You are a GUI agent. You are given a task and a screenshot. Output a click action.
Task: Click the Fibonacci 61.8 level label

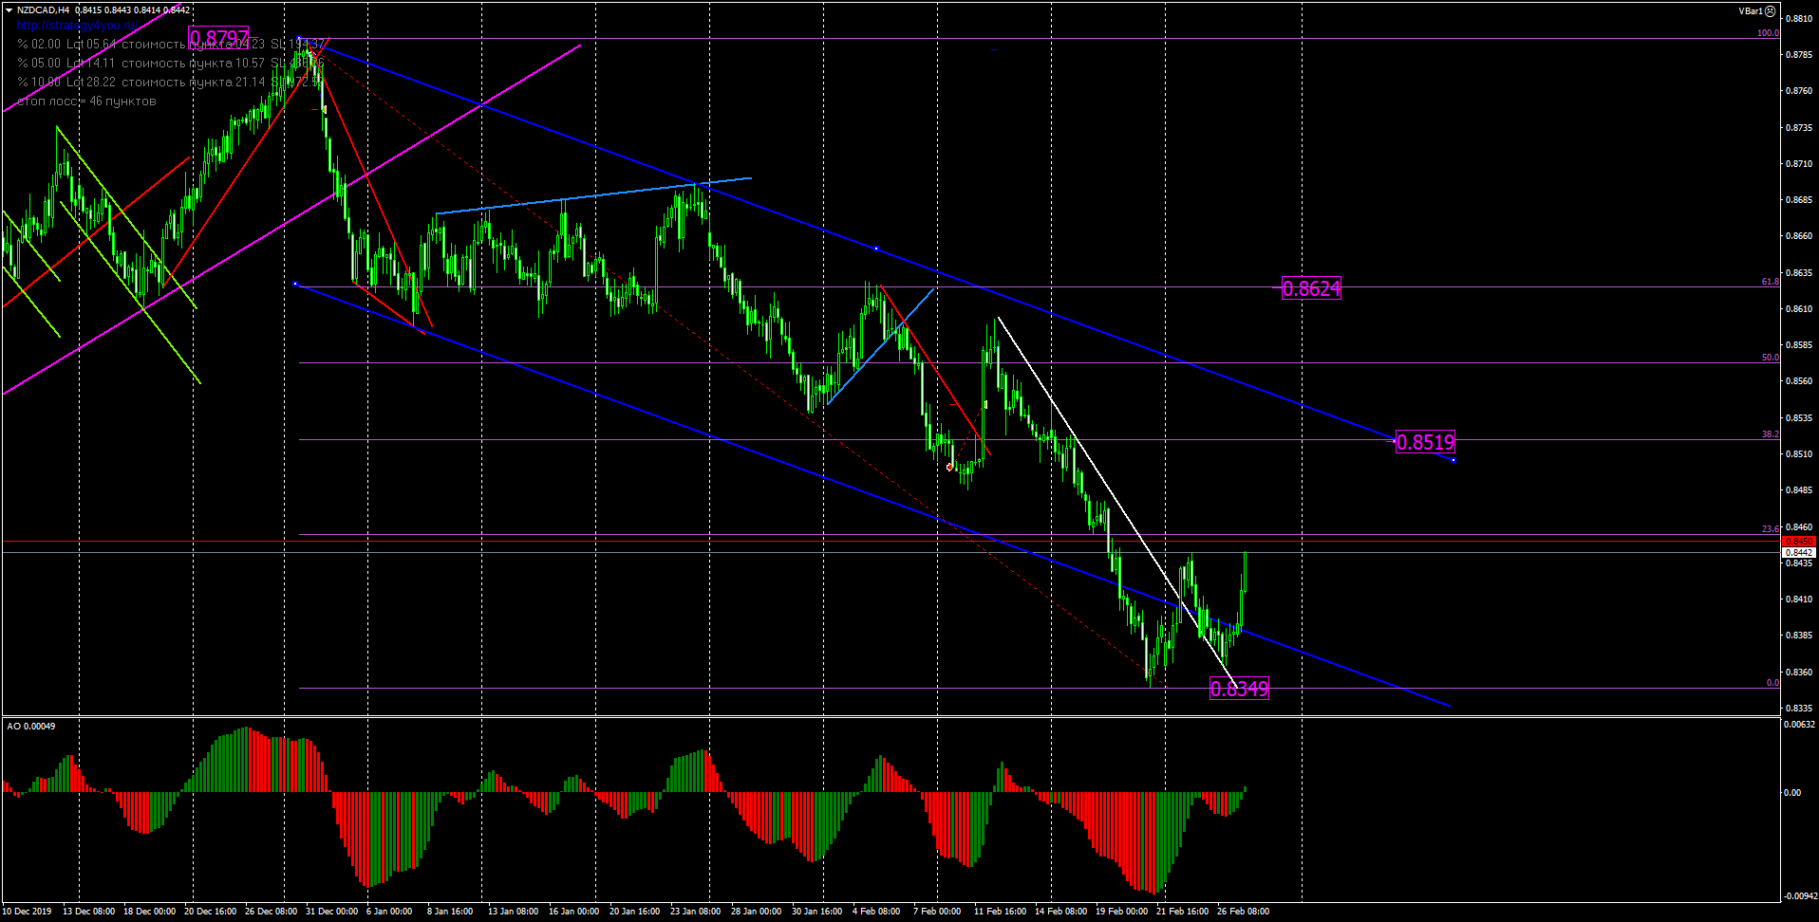(1770, 282)
